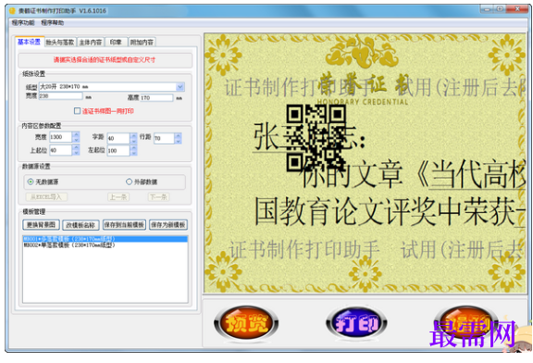
Task: Increase 上起位 value with up arrow
Action: [x=76, y=147]
